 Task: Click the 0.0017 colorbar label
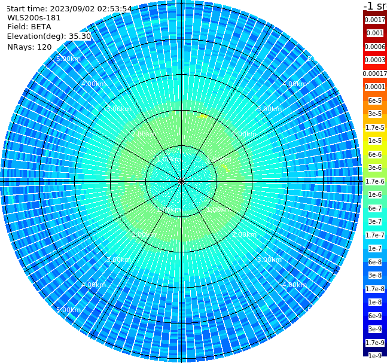tap(375, 20)
